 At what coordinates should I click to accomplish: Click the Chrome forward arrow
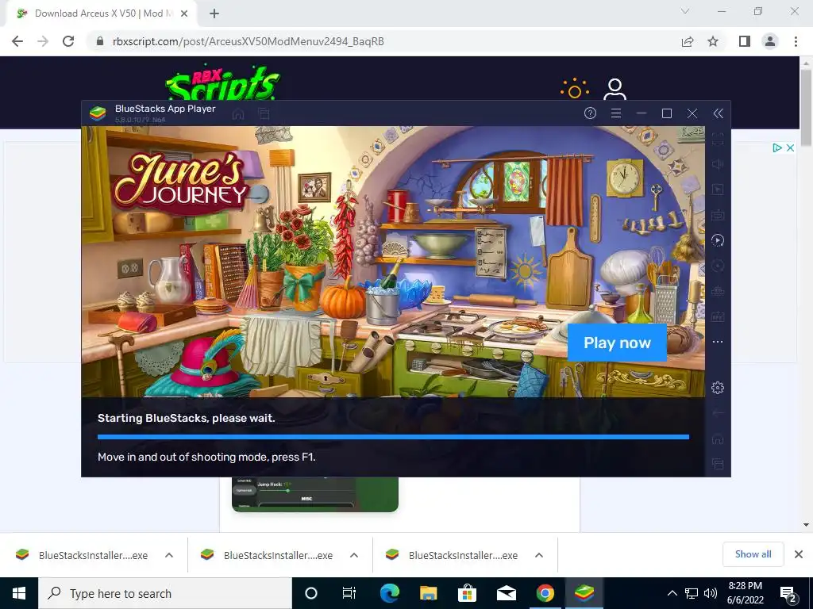[x=43, y=41]
